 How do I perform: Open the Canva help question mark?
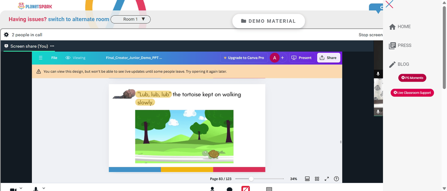tap(337, 179)
